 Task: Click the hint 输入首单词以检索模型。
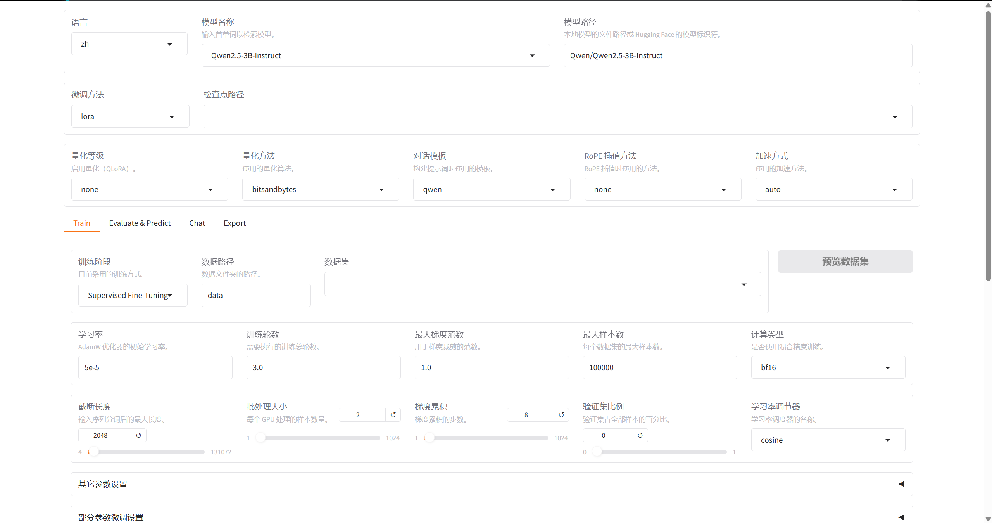click(240, 35)
